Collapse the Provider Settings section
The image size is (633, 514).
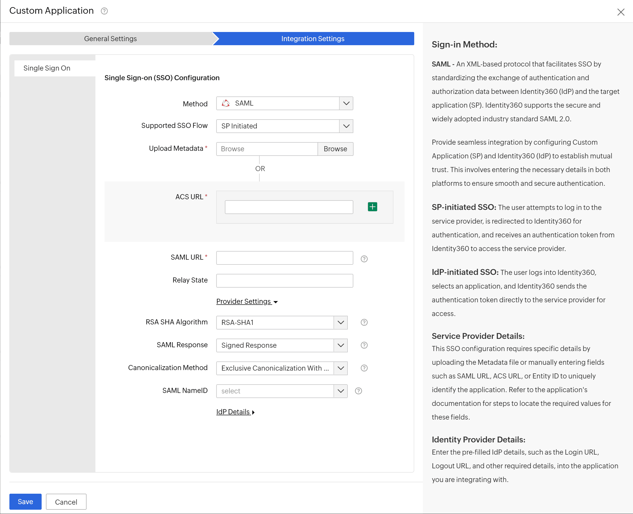(247, 301)
